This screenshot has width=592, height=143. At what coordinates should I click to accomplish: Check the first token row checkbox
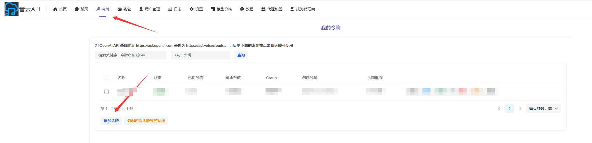(x=106, y=92)
